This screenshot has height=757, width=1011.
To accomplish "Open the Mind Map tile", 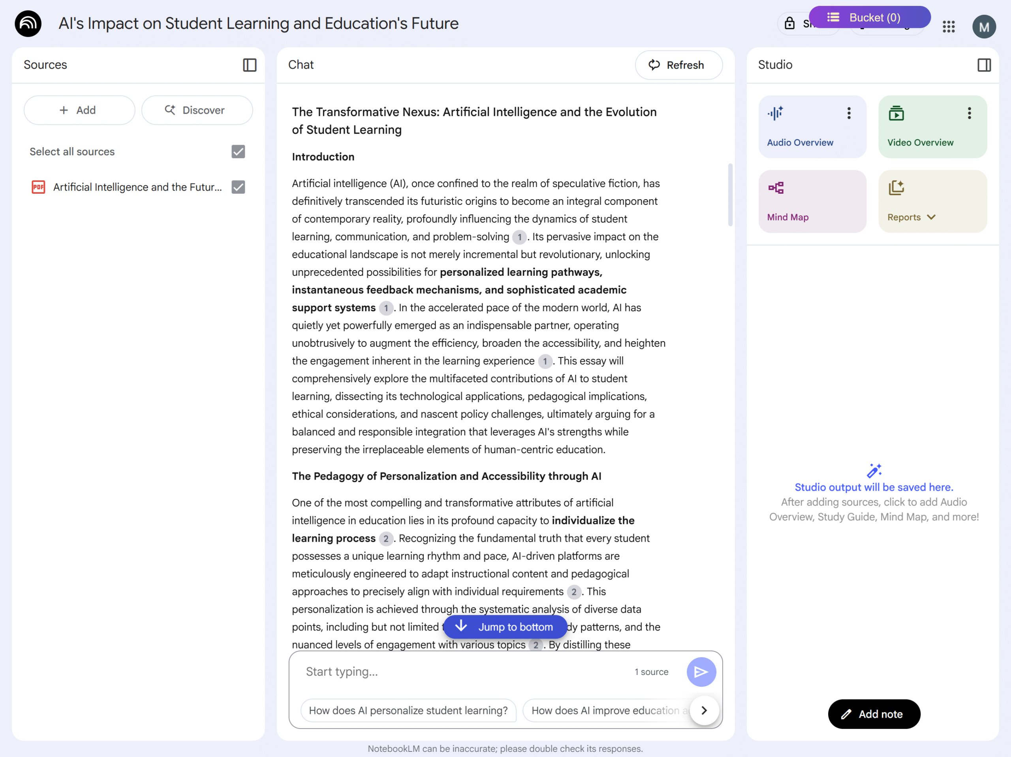I will [x=812, y=201].
